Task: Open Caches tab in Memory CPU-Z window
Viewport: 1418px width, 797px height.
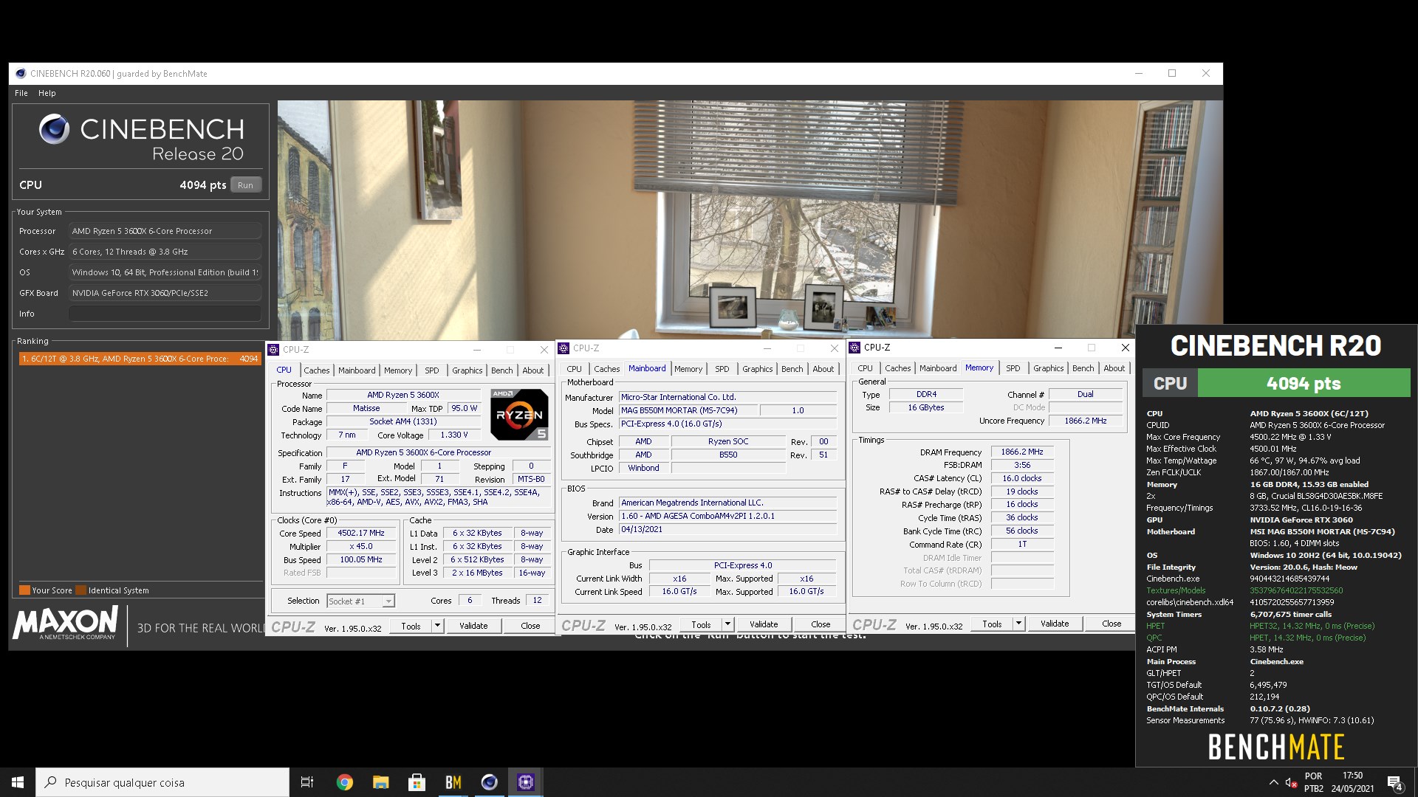Action: click(x=898, y=368)
